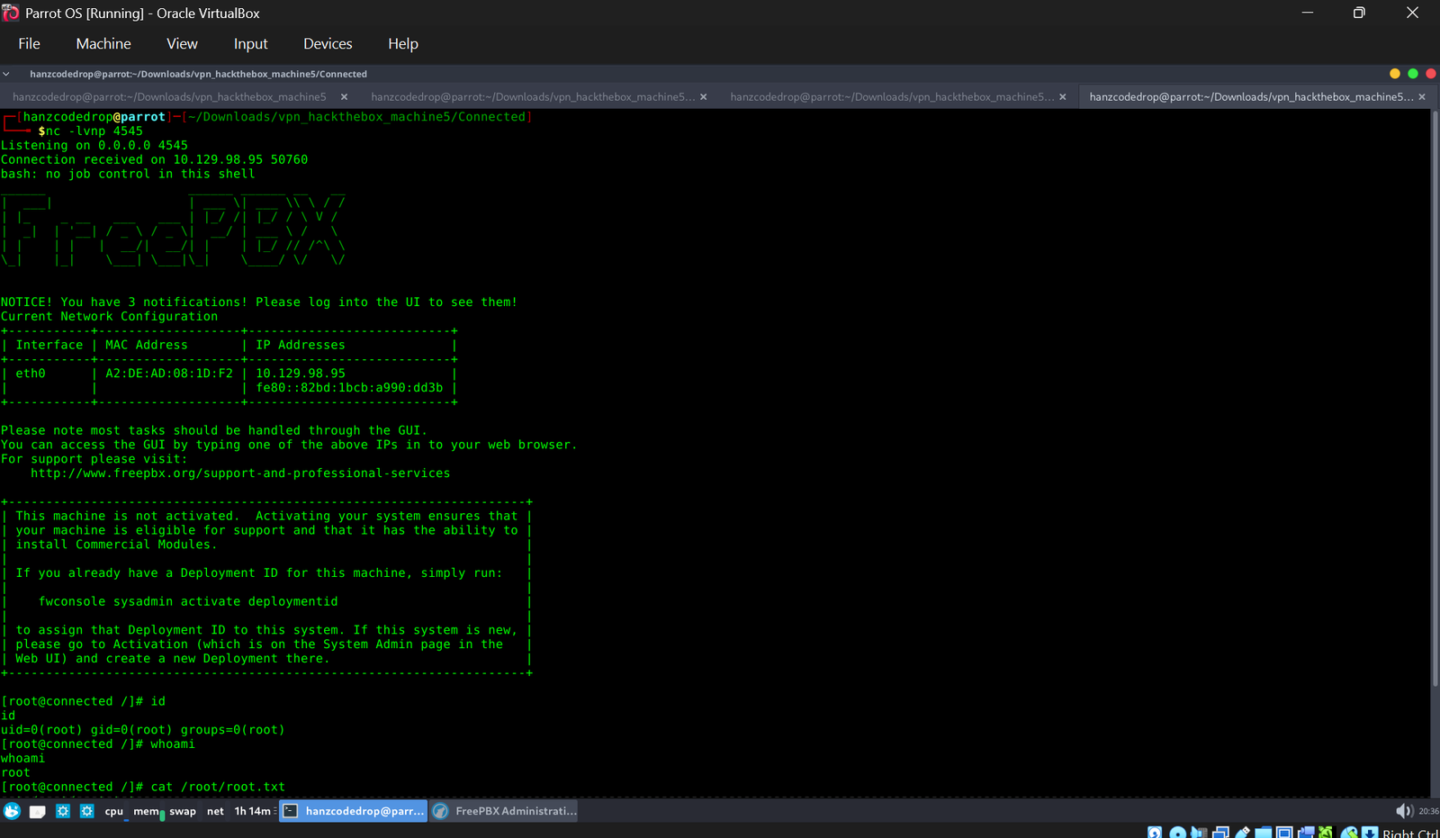Click the cpu monitor in panel

pos(114,811)
